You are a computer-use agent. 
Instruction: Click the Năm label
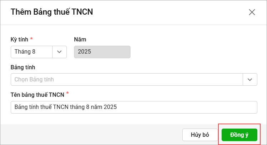point(80,39)
